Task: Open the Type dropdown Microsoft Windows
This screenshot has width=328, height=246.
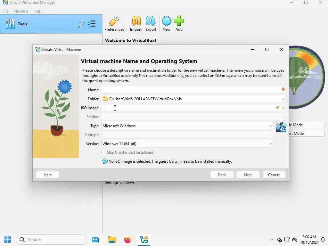Action: click(x=187, y=126)
